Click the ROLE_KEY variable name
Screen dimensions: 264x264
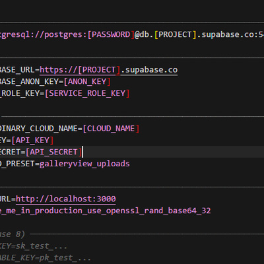[x=20, y=93]
